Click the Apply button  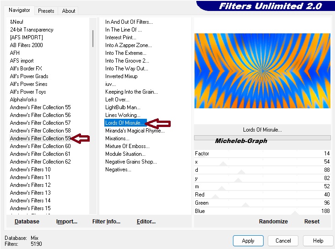click(248, 241)
